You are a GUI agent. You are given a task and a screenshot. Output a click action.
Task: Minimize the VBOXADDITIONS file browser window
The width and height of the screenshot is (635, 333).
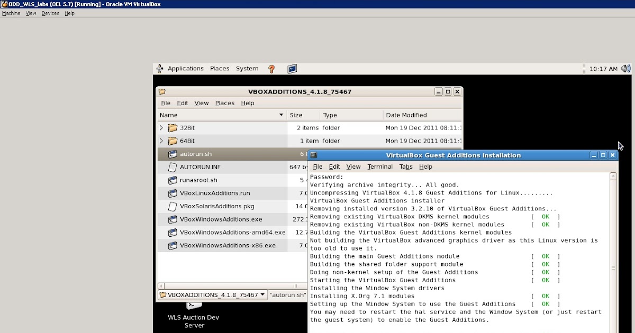coord(439,92)
